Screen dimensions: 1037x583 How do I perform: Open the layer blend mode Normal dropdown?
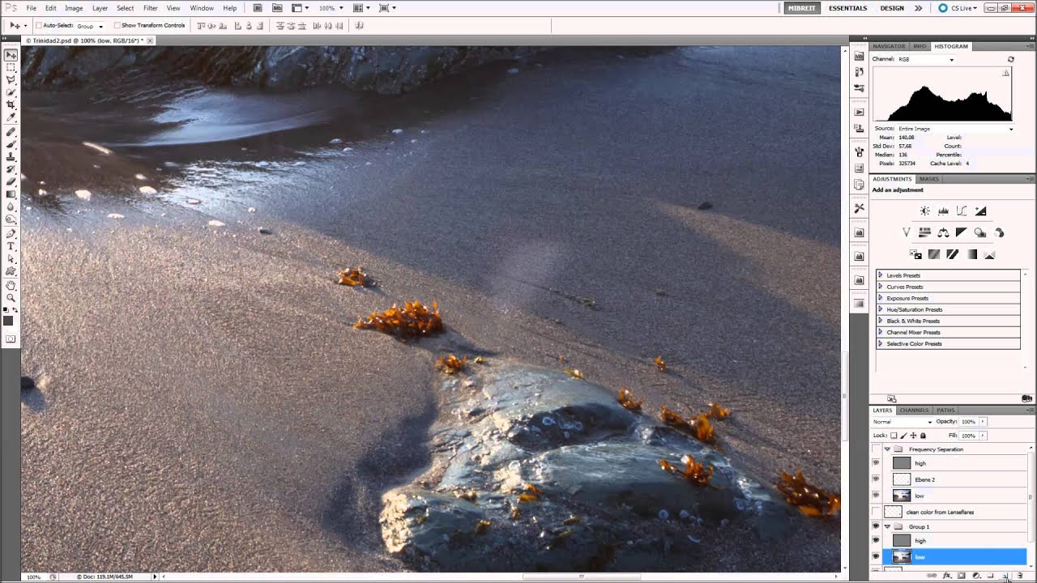(x=902, y=422)
